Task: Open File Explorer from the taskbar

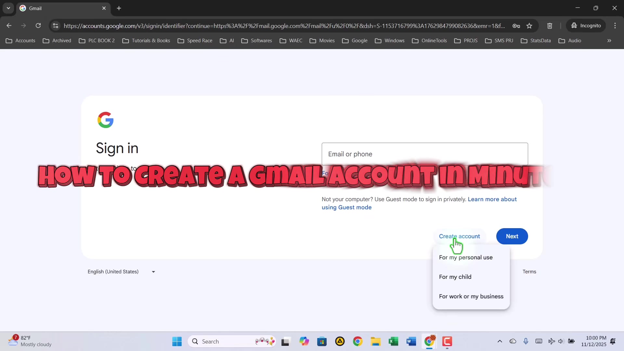Action: [376, 342]
